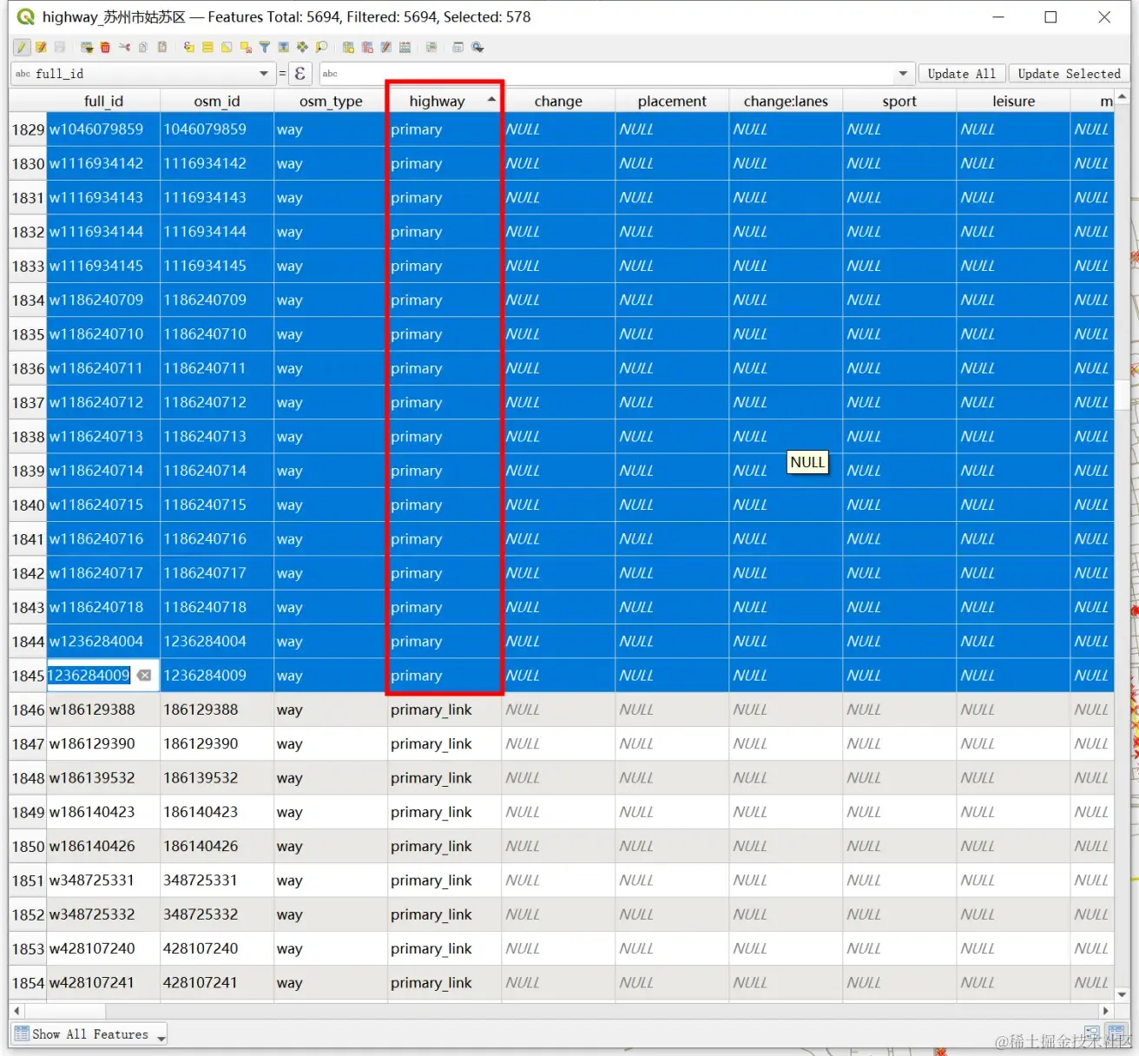Screen dimensions: 1139x1056
Task: Click osm_id cell 348725331
Action: click(x=217, y=880)
